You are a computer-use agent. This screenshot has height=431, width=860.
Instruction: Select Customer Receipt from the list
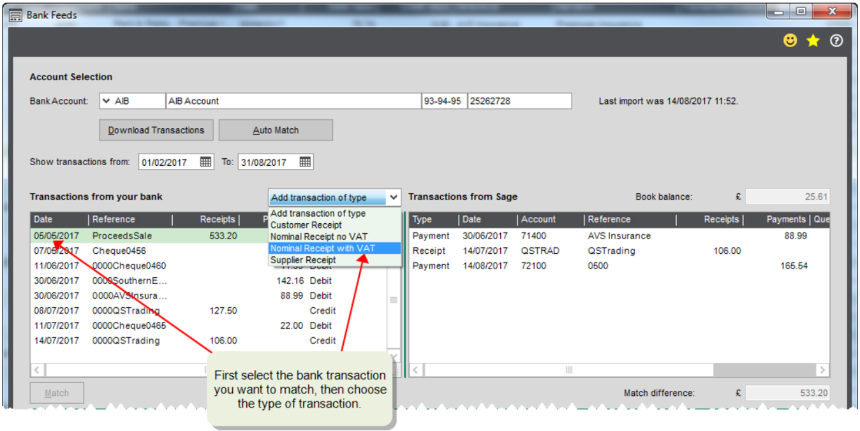[306, 225]
